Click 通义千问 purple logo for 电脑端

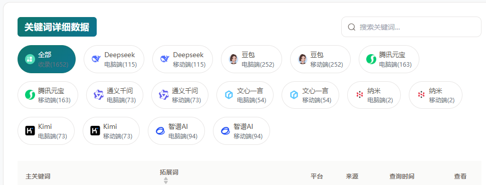[x=99, y=95]
